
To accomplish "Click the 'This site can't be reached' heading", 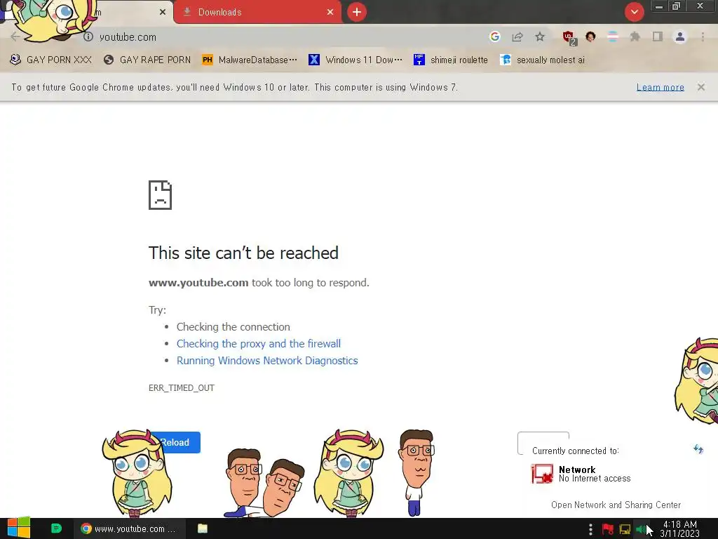I will [x=243, y=253].
